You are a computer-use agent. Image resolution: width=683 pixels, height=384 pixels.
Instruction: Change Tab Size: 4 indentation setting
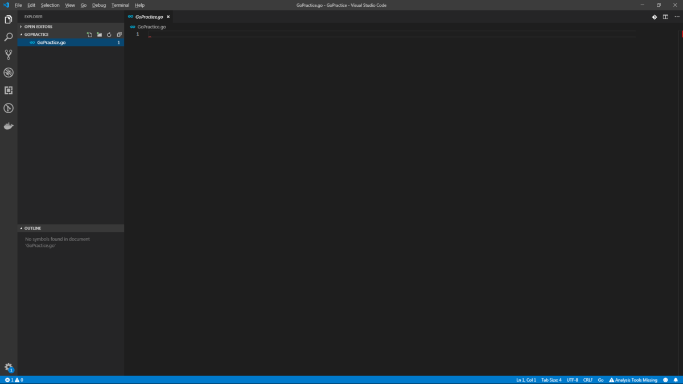click(551, 380)
